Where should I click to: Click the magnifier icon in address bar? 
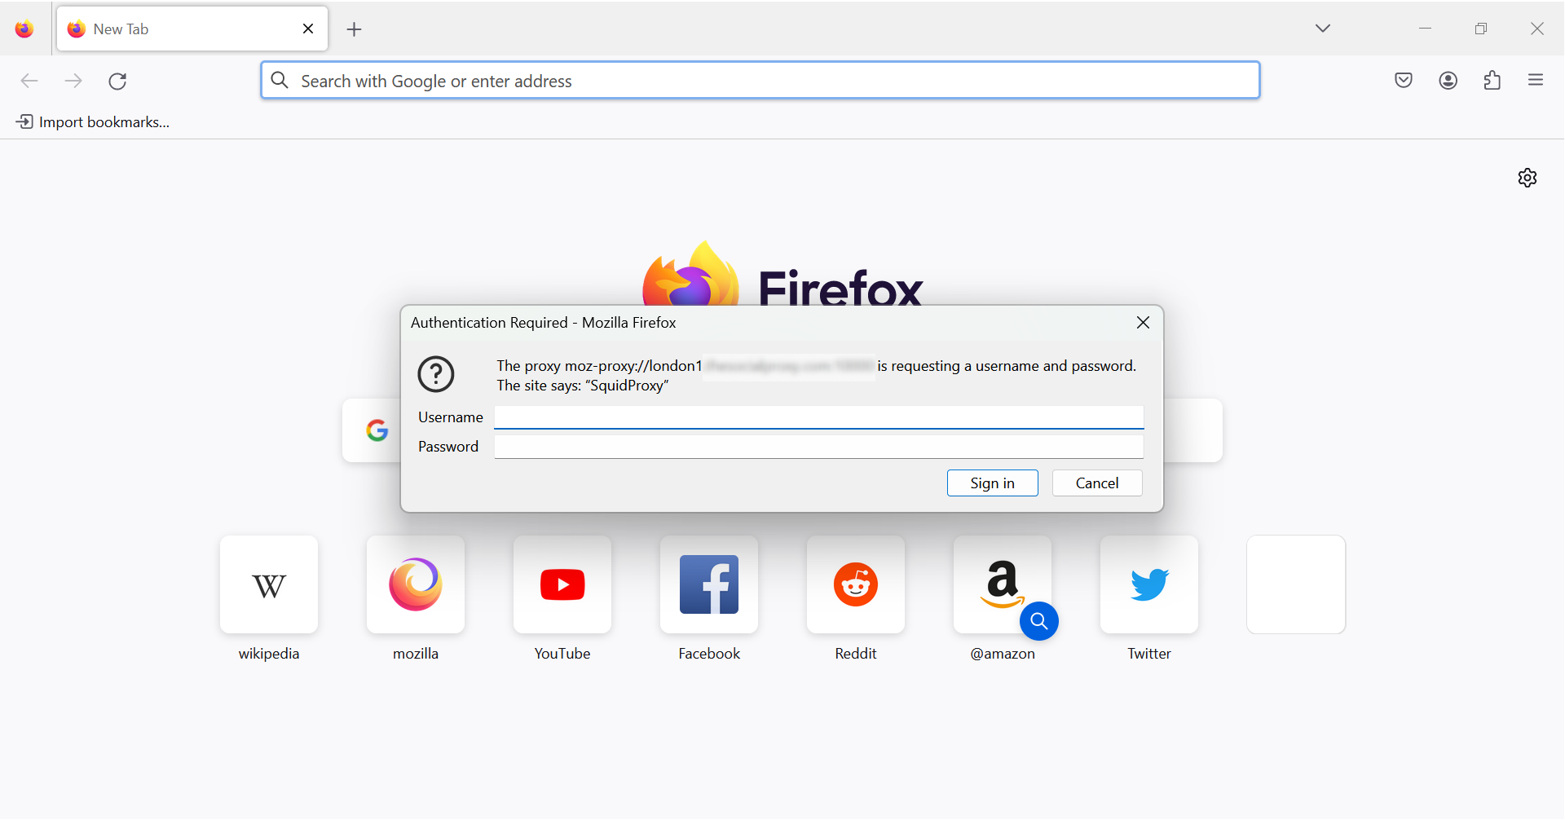click(280, 80)
